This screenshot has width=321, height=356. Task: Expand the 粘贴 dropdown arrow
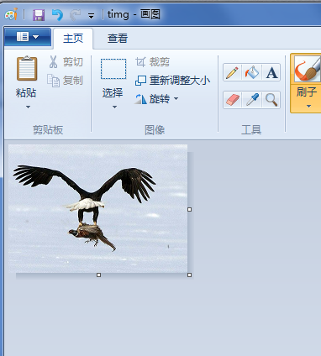coord(28,107)
